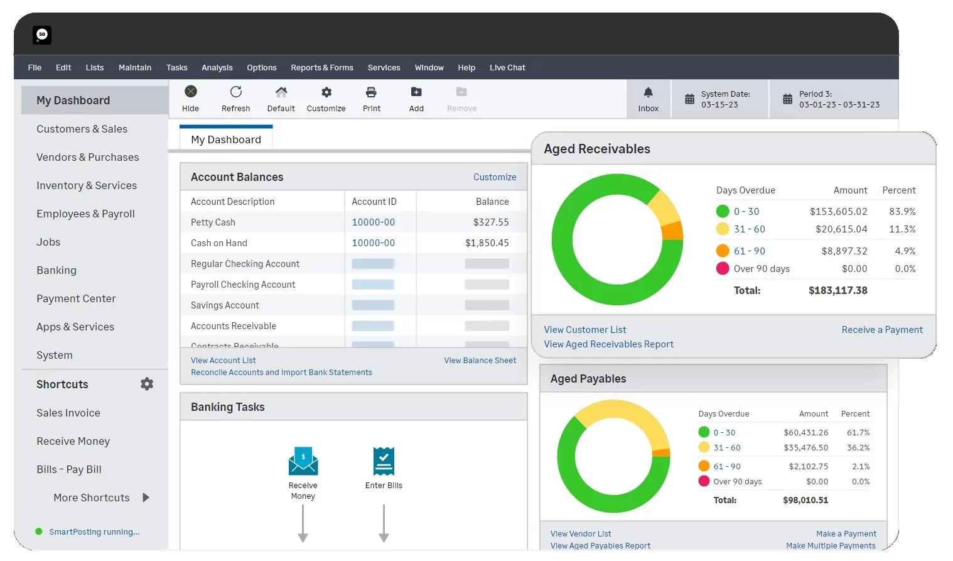This screenshot has width=953, height=561.
Task: Open Vendors & Purchases in sidebar
Action: point(88,157)
